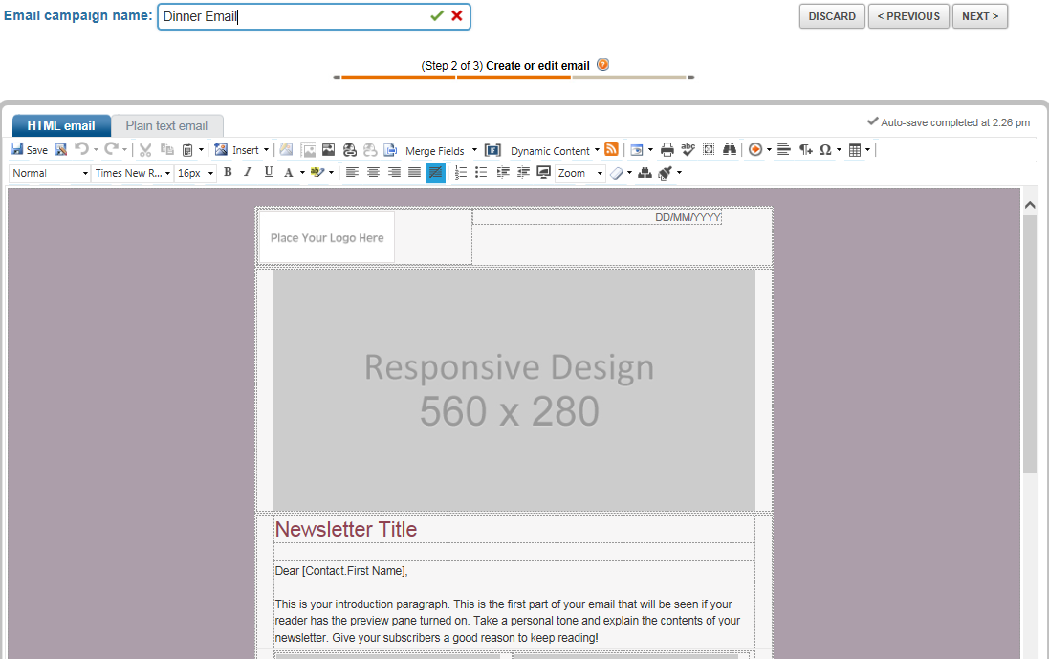Toggle underline formatting
1049x659 pixels.
click(269, 173)
